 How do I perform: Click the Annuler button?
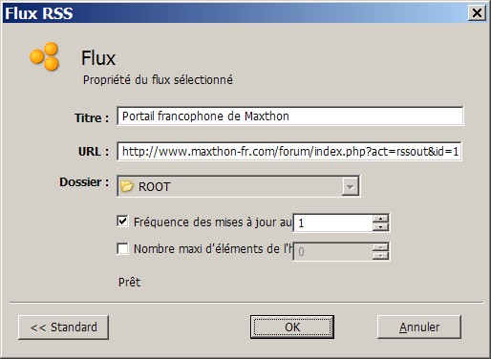pos(419,327)
